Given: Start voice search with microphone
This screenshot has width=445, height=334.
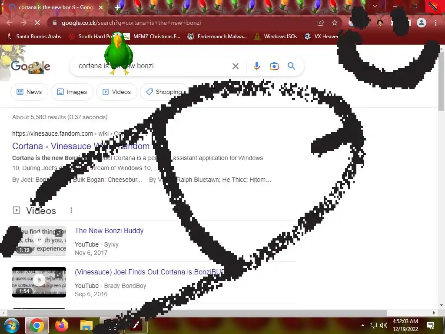Looking at the screenshot, I should click(x=256, y=66).
